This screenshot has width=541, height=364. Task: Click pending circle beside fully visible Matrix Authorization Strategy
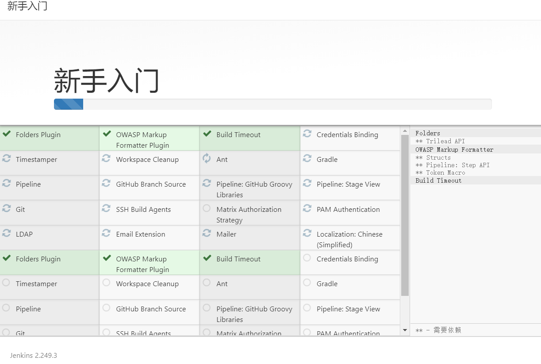click(207, 208)
